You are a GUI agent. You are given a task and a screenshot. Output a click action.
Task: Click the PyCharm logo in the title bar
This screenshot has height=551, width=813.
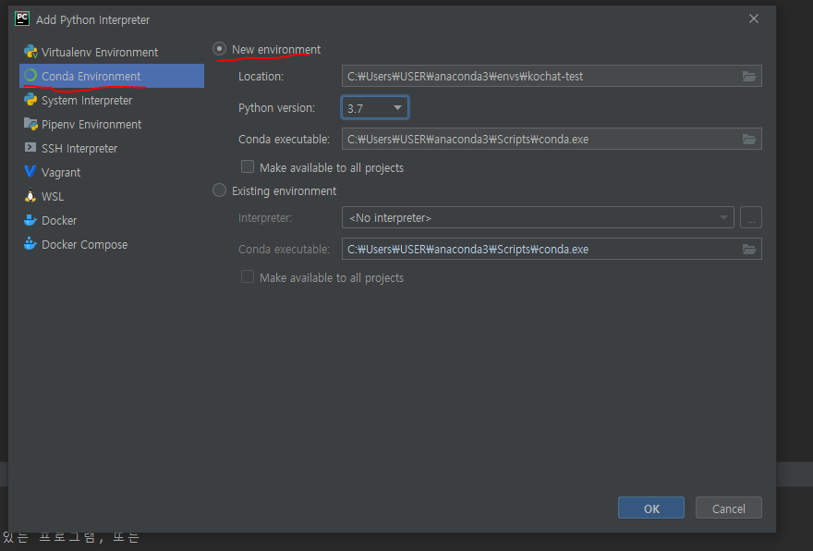22,19
